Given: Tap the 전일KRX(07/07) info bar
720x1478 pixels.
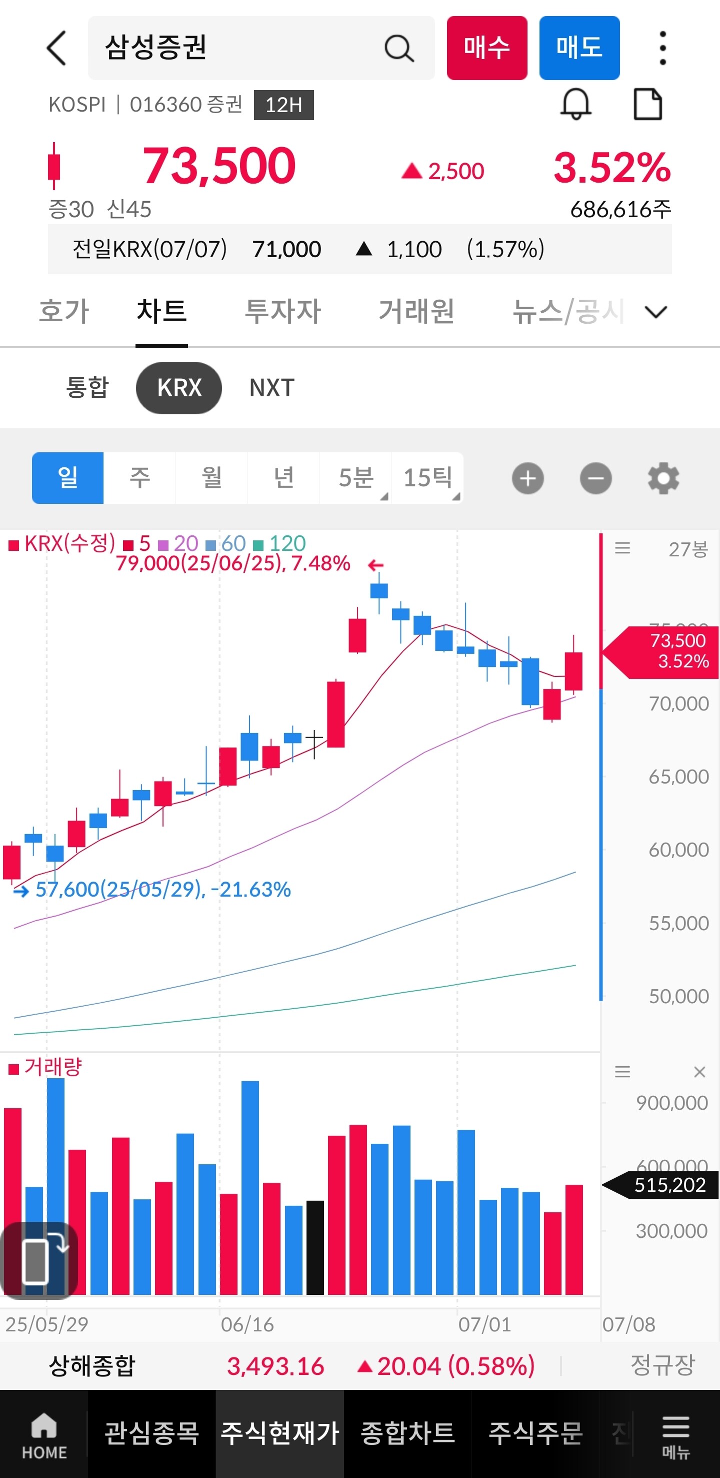Looking at the screenshot, I should 359,249.
